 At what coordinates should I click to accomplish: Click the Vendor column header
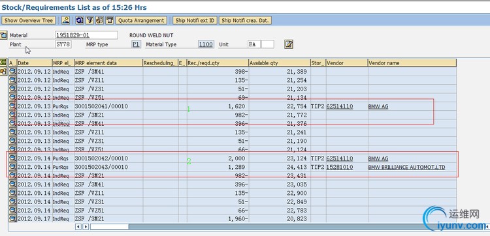(347, 63)
